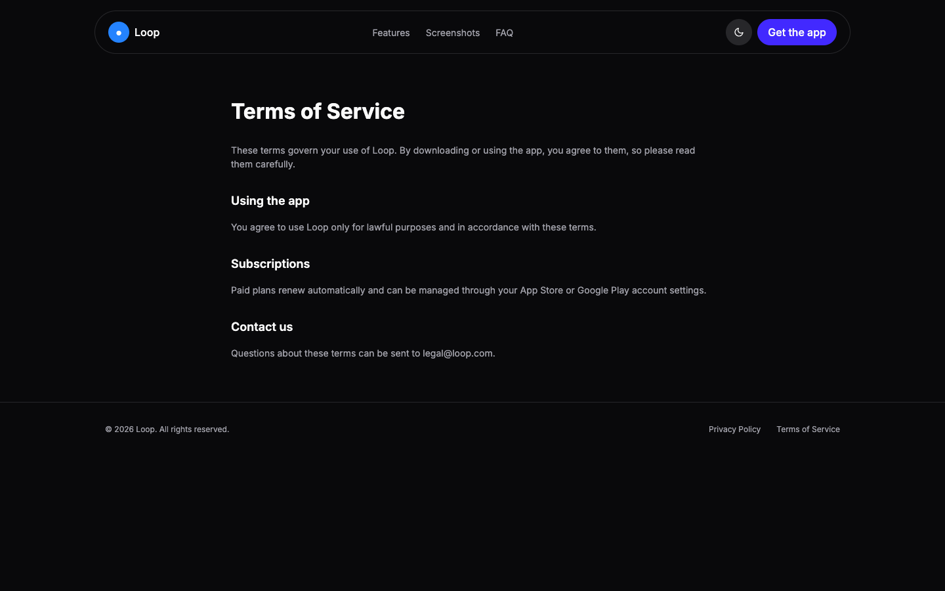The height and width of the screenshot is (591, 945).
Task: Click the blue Loop logo icon
Action: (x=119, y=32)
